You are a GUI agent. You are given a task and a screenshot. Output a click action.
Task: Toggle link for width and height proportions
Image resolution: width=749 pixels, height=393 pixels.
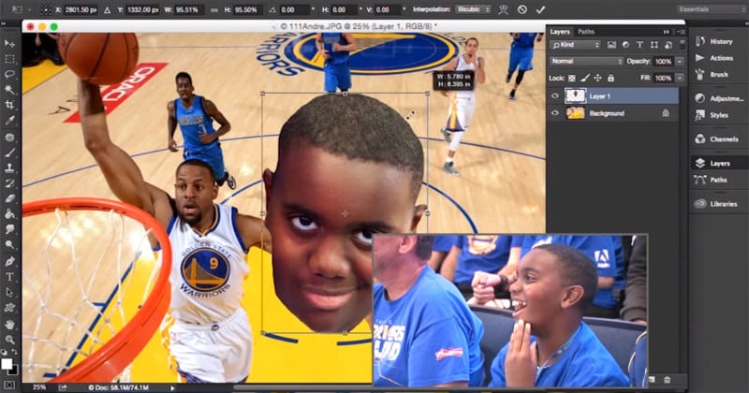pyautogui.click(x=214, y=9)
